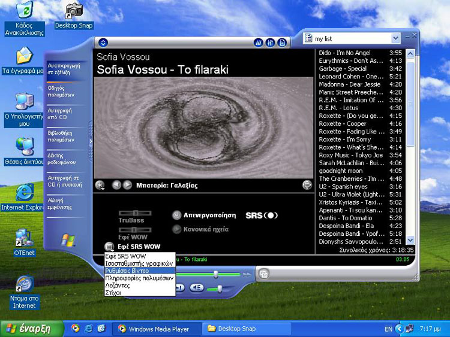450x337 pixels.
Task: Open the Αναπαραγωγή σε εξέλιξη tab
Action: coord(65,69)
